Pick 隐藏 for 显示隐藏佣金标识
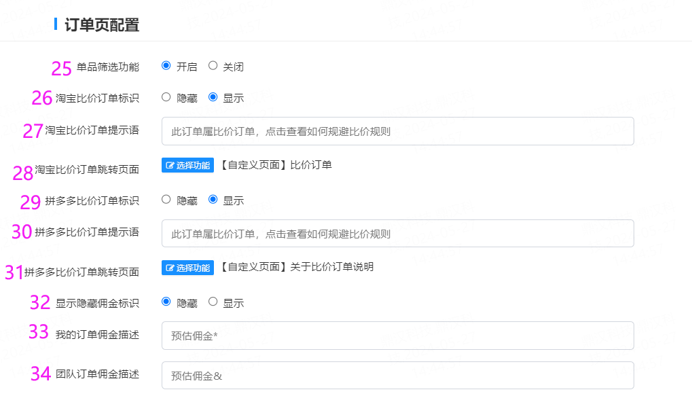The image size is (692, 394). (166, 302)
